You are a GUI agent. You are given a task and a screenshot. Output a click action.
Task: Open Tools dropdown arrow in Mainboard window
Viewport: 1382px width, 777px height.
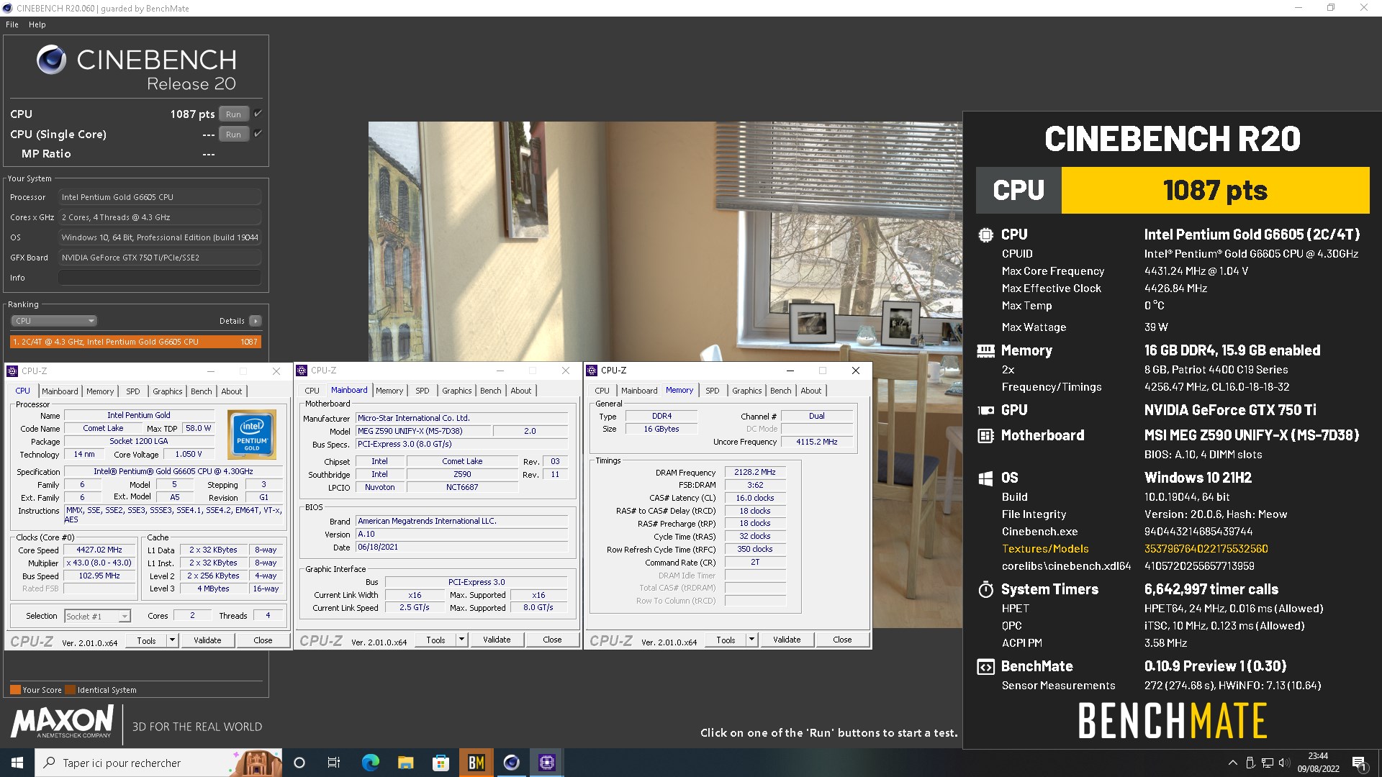(x=461, y=640)
